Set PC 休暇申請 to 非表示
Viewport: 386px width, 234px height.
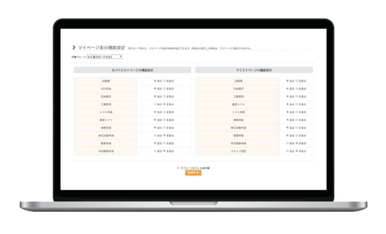tap(297, 120)
